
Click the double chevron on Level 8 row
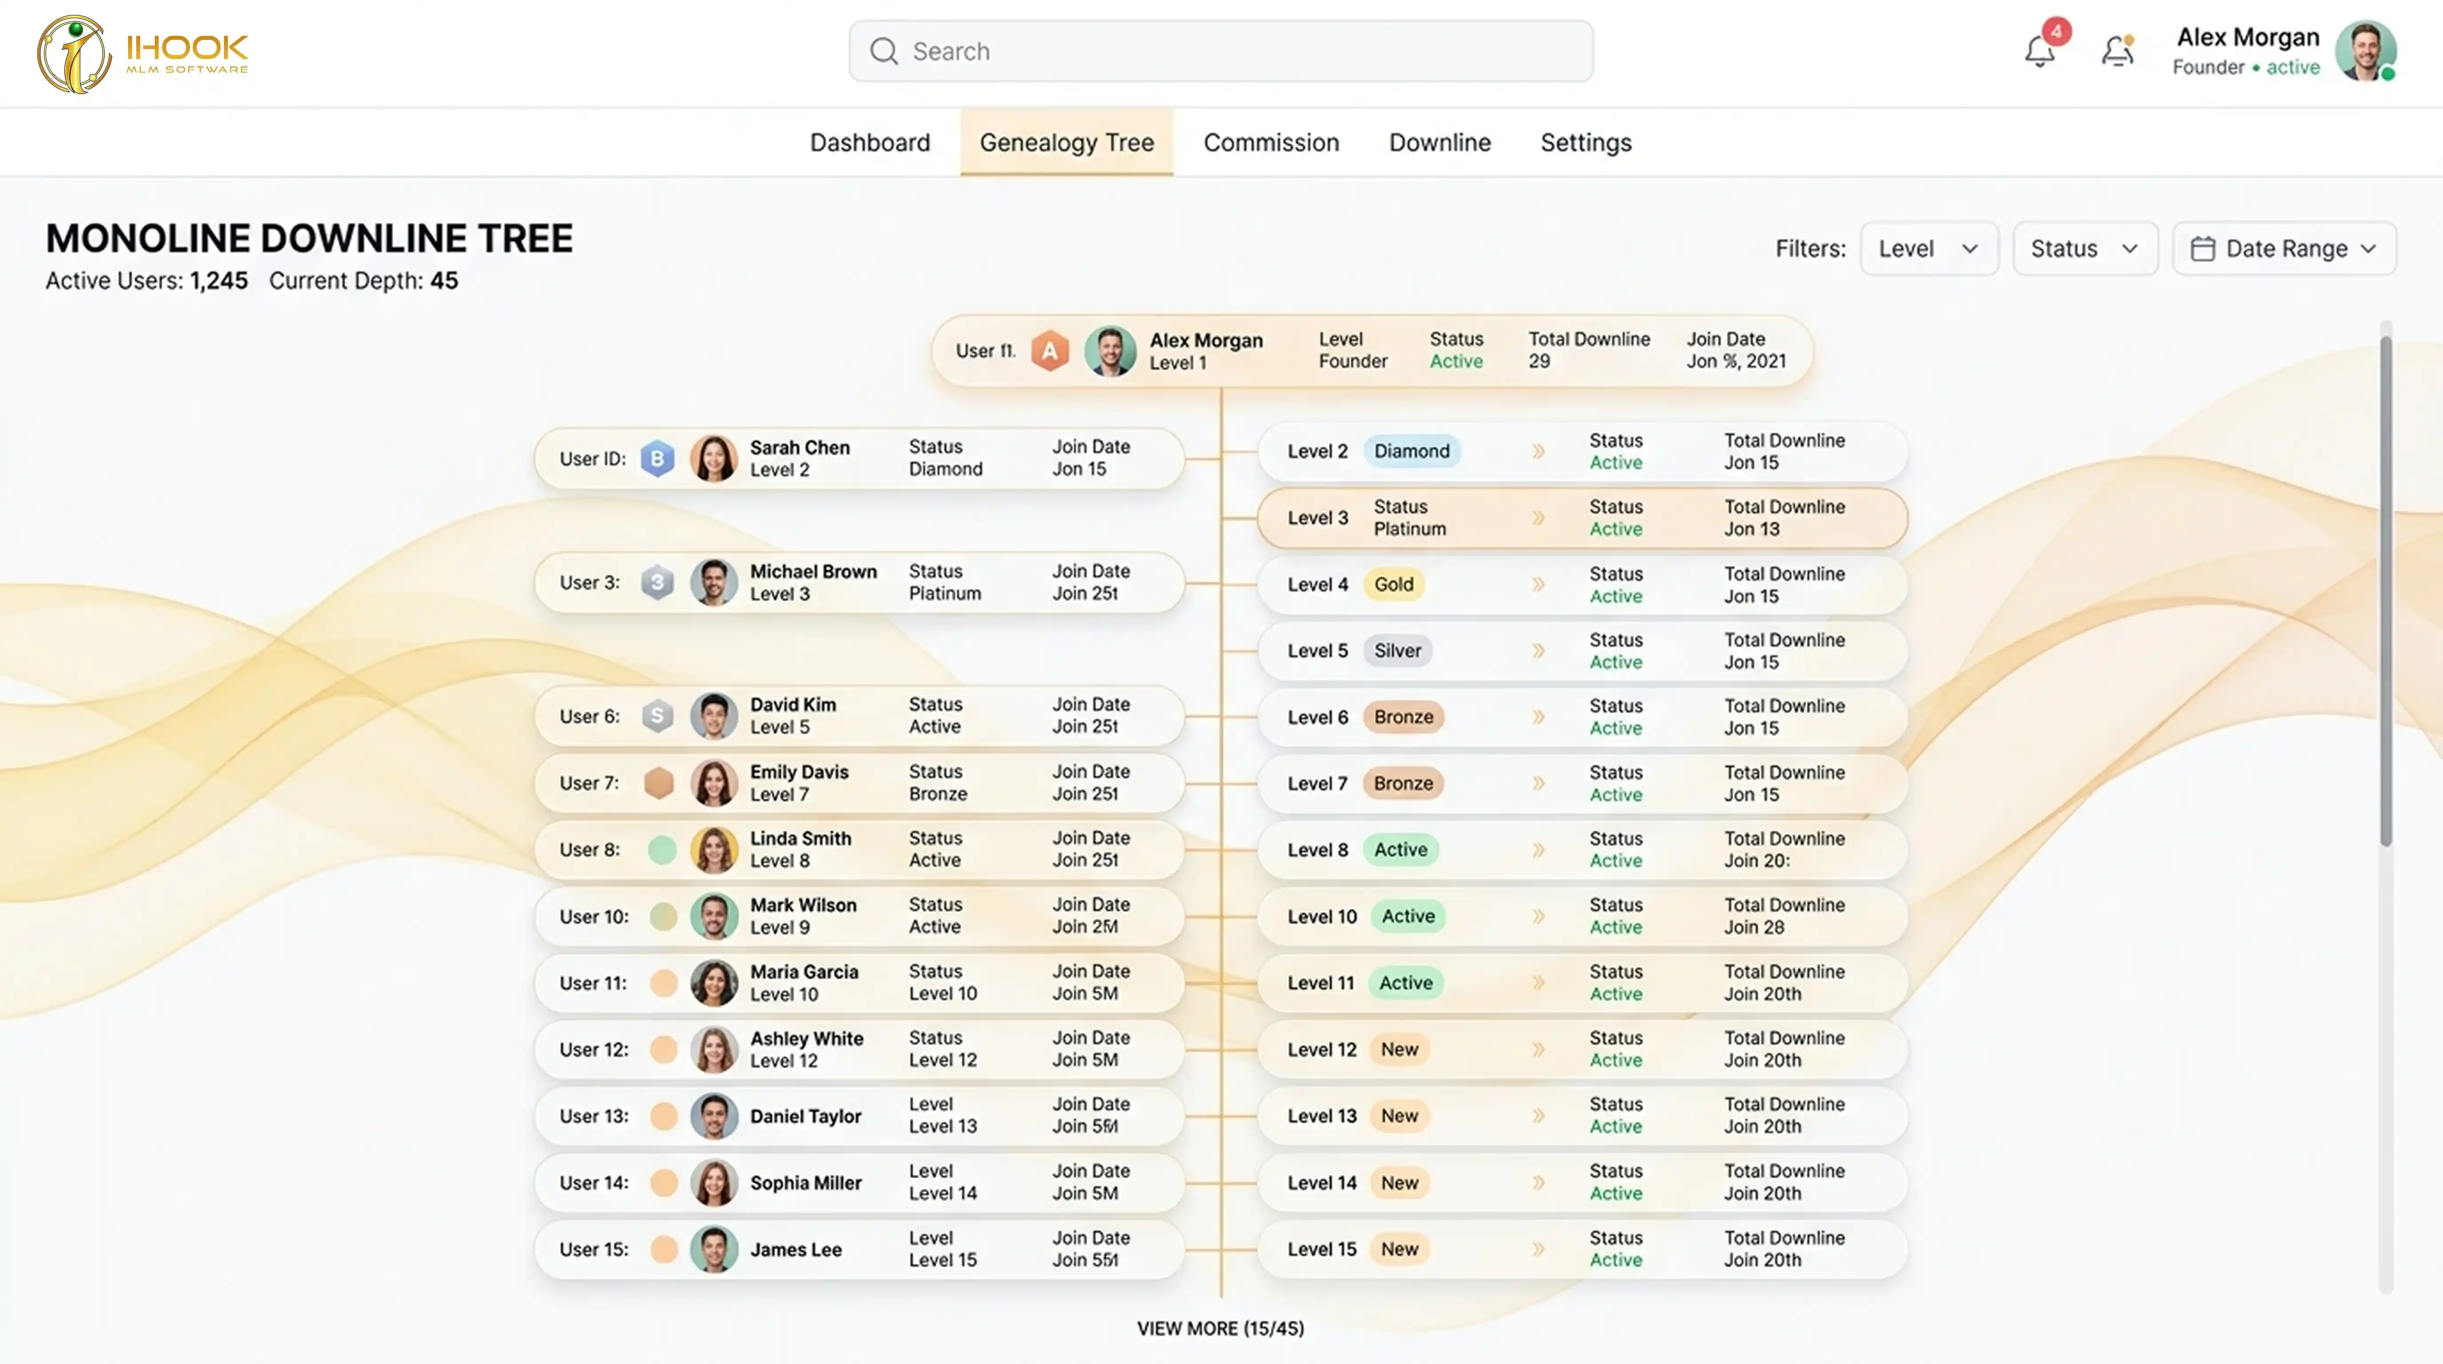[1538, 850]
